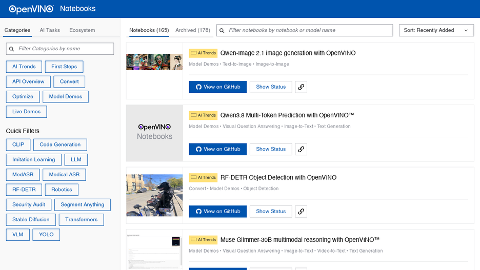
Task: Switch to the AI Tasks tab
Action: click(x=50, y=30)
